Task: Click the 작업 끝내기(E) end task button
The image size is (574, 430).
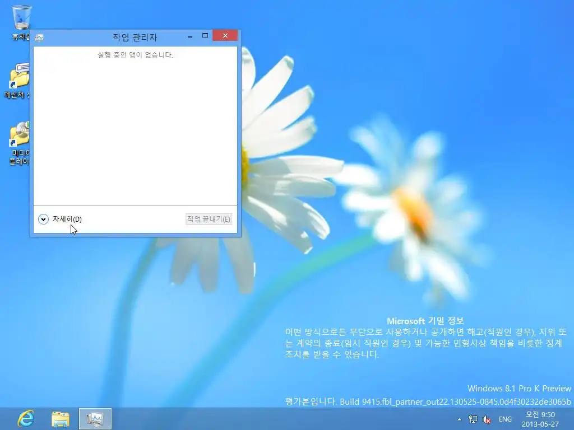Action: click(x=209, y=219)
